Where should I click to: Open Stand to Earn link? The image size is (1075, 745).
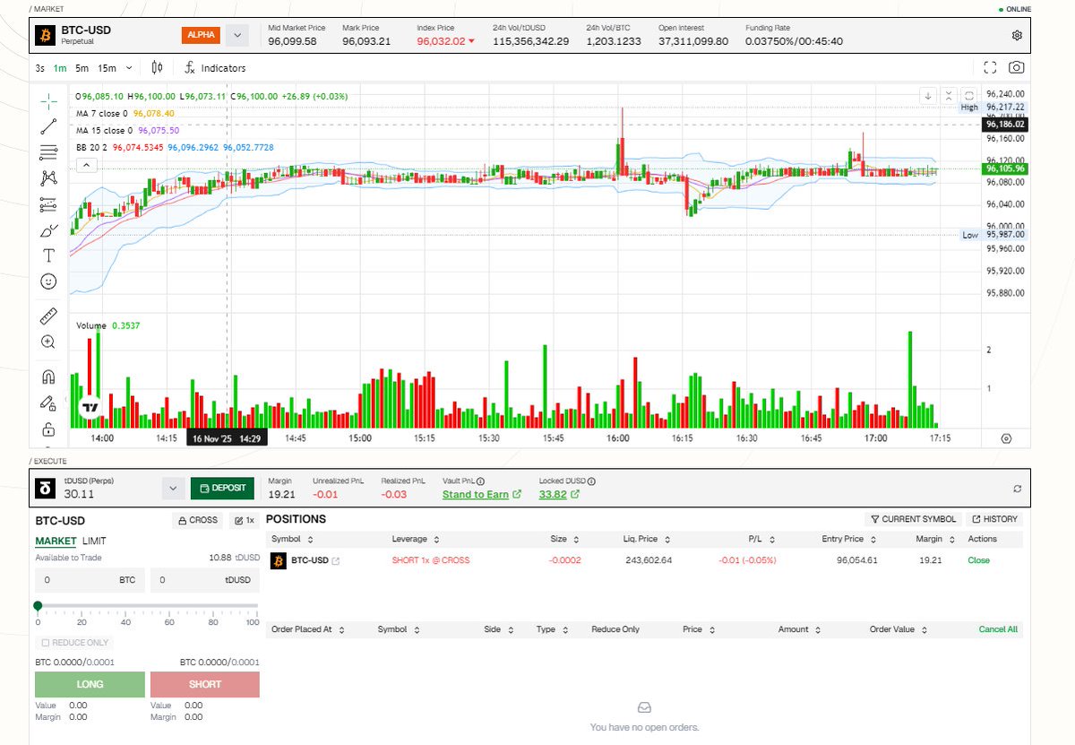[482, 494]
